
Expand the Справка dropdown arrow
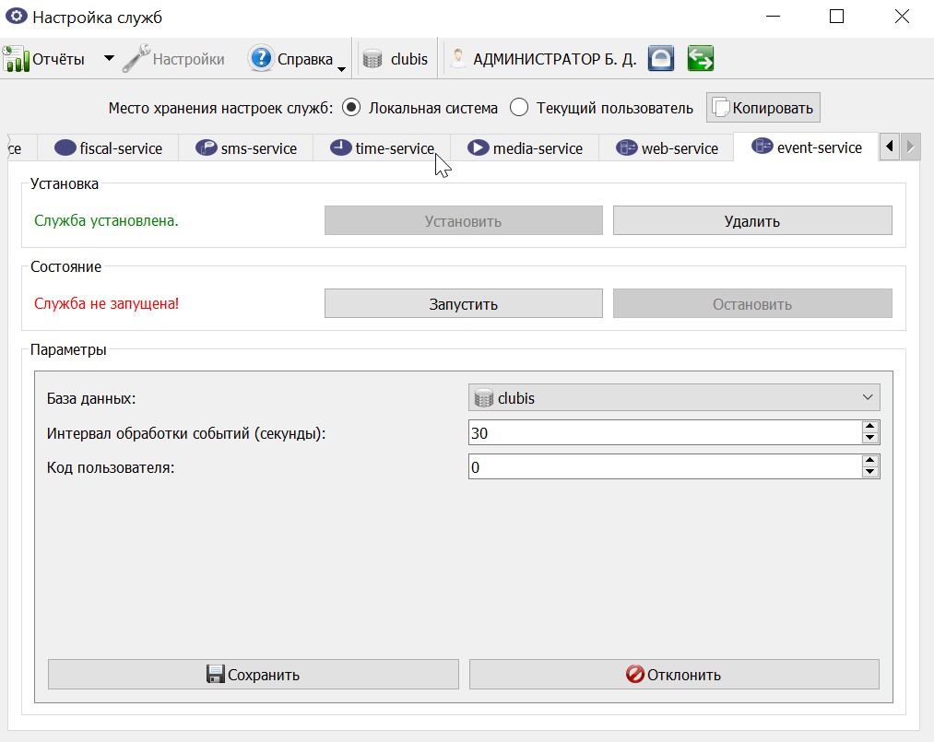(341, 69)
